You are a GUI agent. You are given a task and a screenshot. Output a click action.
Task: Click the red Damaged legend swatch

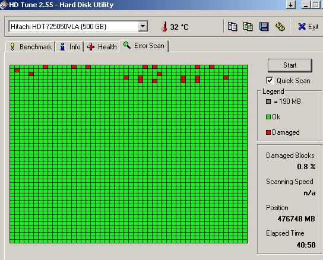coord(268,132)
